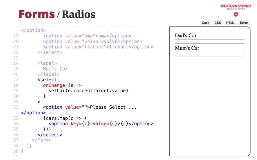Switch to the Code tab

205,23
